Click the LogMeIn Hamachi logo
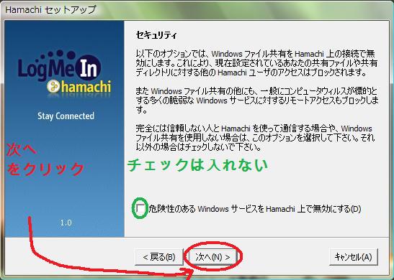The image size is (394, 280). [64, 73]
